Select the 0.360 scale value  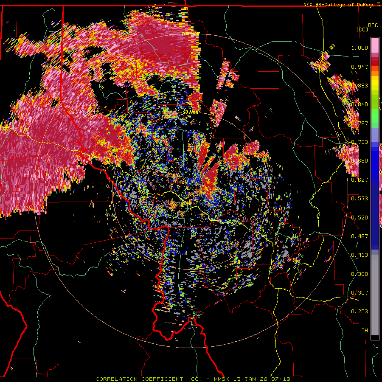click(x=360, y=274)
